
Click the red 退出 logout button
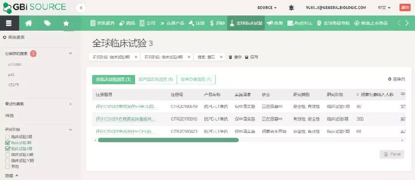point(405,8)
